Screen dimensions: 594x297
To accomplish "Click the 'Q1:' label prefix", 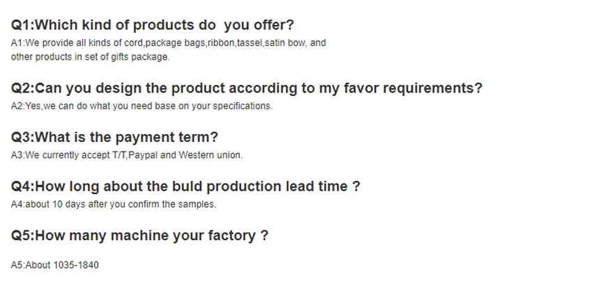I will pos(22,25).
